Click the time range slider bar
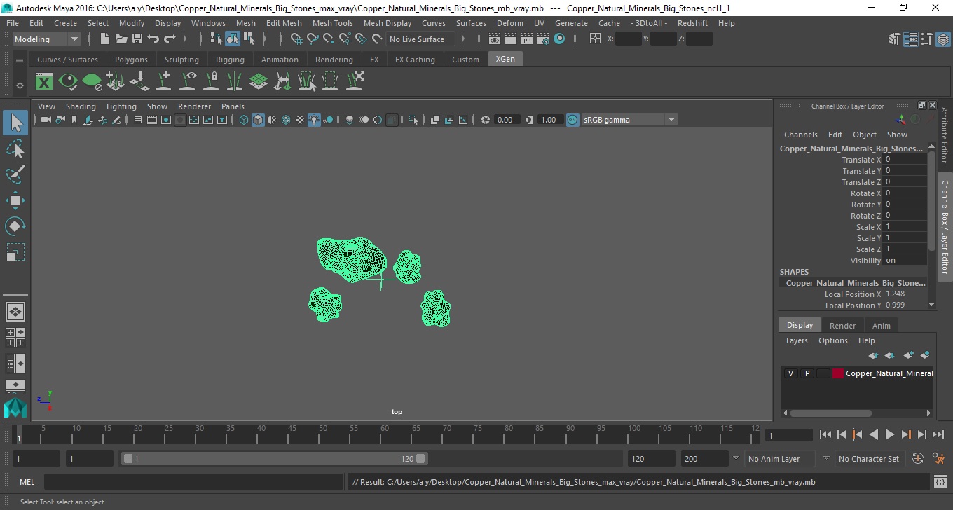 (274, 459)
